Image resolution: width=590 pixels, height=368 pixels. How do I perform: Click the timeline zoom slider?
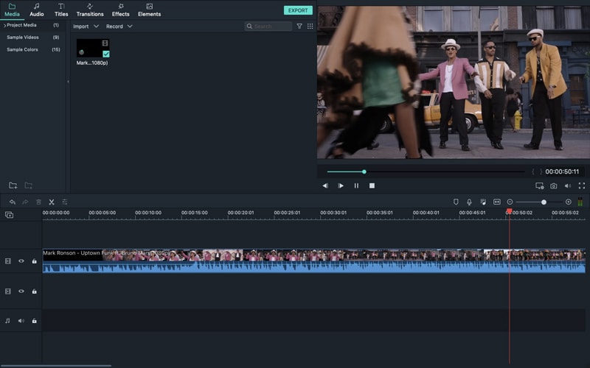point(539,202)
